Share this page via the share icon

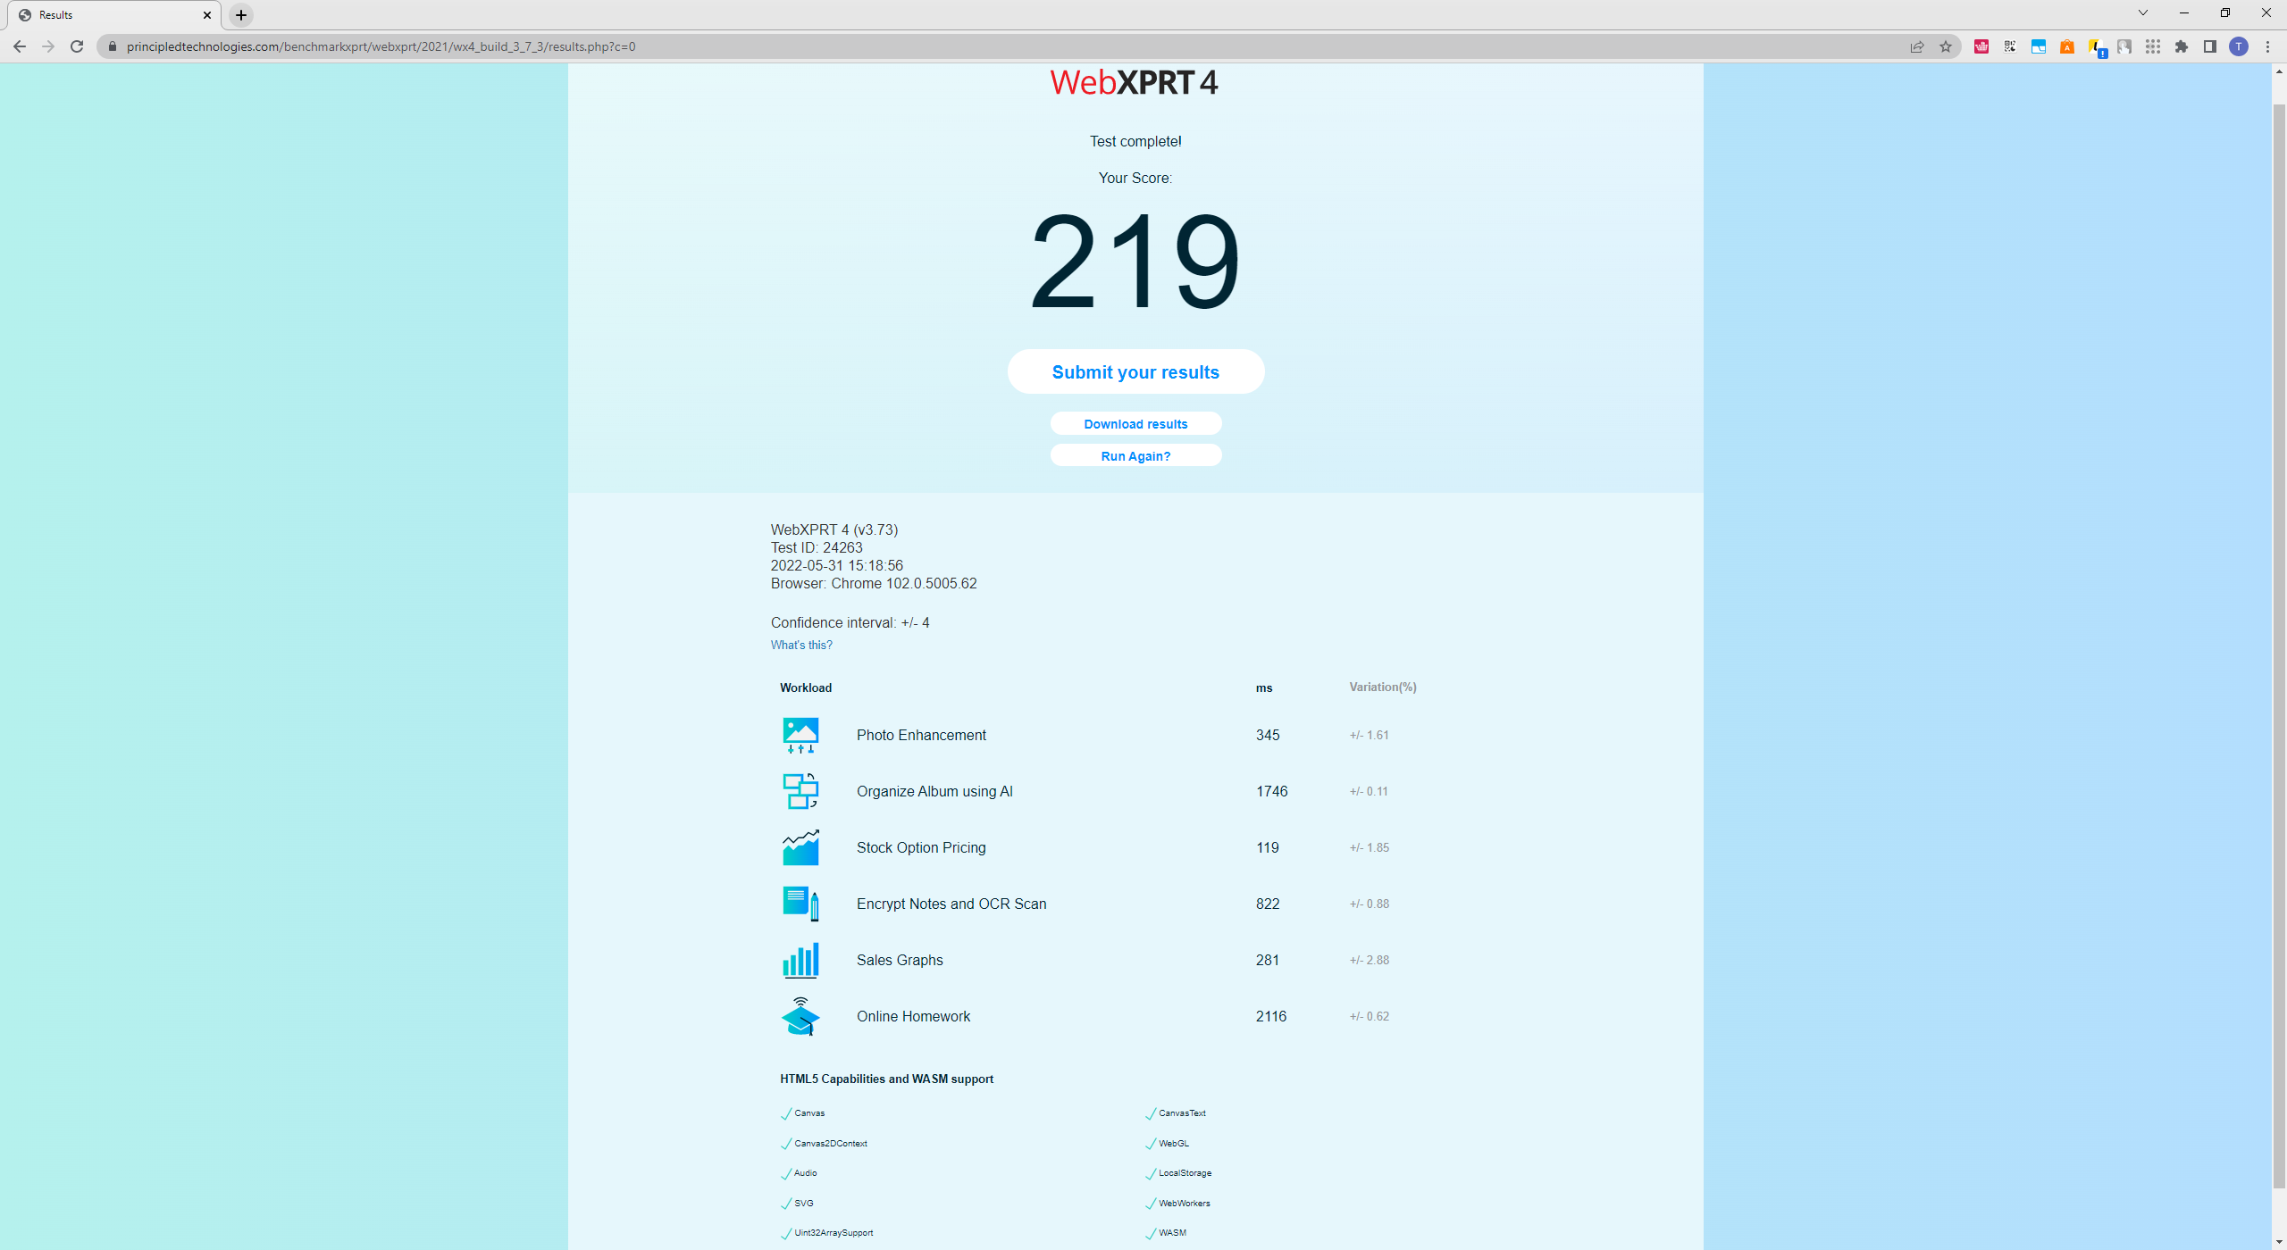pyautogui.click(x=1916, y=46)
